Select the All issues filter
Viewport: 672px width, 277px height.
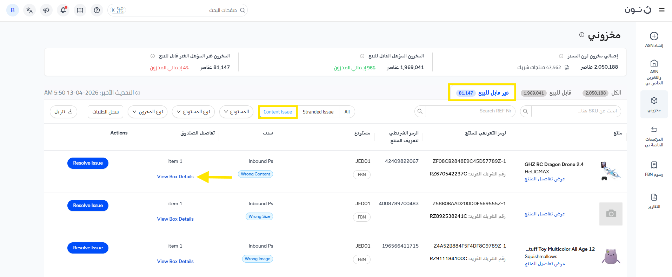(x=347, y=112)
